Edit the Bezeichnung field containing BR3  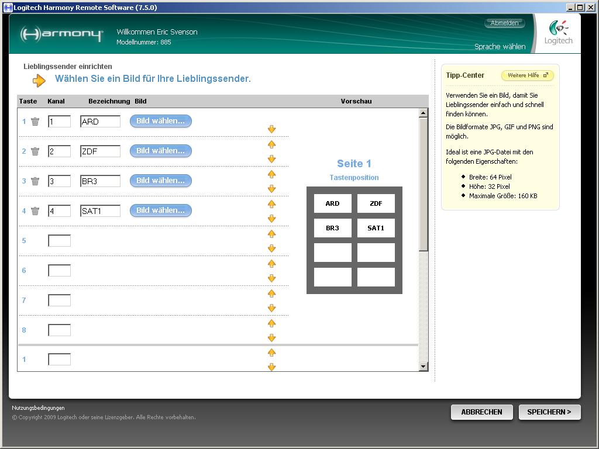100,181
